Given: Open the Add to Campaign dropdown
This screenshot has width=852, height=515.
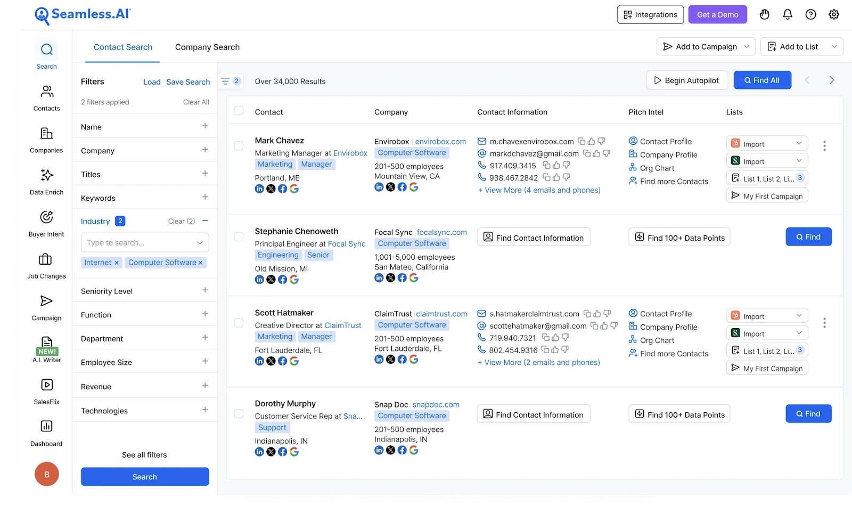Looking at the screenshot, I should pos(706,46).
